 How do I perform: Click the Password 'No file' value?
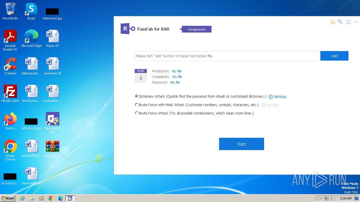[175, 82]
